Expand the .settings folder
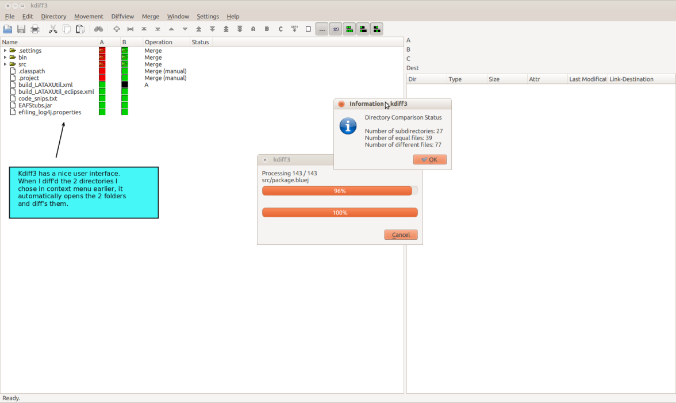The height and width of the screenshot is (403, 676). [5, 51]
